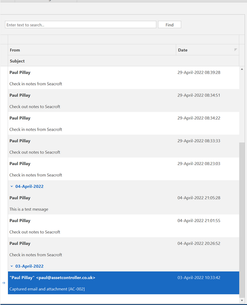This screenshot has width=247, height=305.
Task: Click 'Captured email and attachment [AC-002]' subject
Action: [47, 289]
